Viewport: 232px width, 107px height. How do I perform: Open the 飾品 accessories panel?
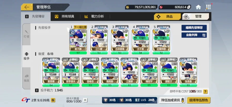167,17
